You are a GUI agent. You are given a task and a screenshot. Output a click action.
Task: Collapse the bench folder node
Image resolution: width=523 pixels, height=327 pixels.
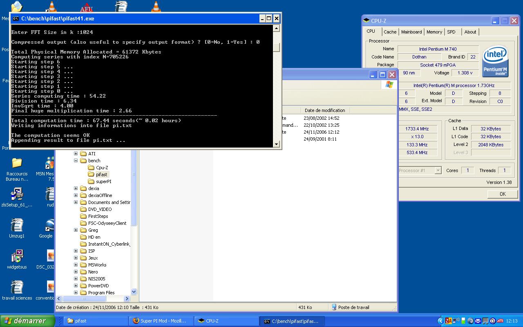coord(76,161)
